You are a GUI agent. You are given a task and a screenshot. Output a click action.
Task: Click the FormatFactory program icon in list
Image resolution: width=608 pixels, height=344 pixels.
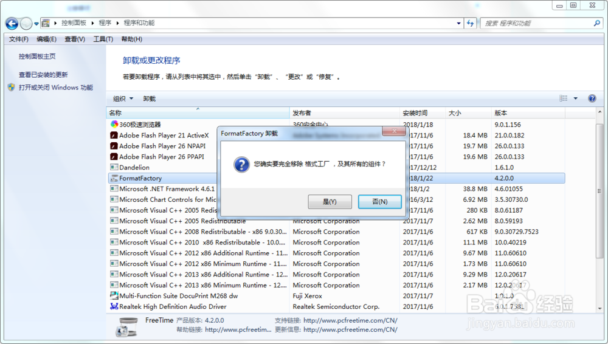click(x=114, y=178)
